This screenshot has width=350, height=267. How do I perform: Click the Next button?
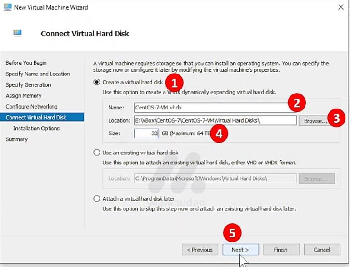coord(240,250)
